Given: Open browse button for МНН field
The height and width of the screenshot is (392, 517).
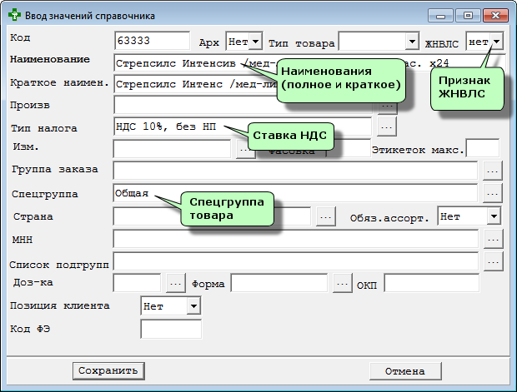Looking at the screenshot, I should (x=493, y=240).
